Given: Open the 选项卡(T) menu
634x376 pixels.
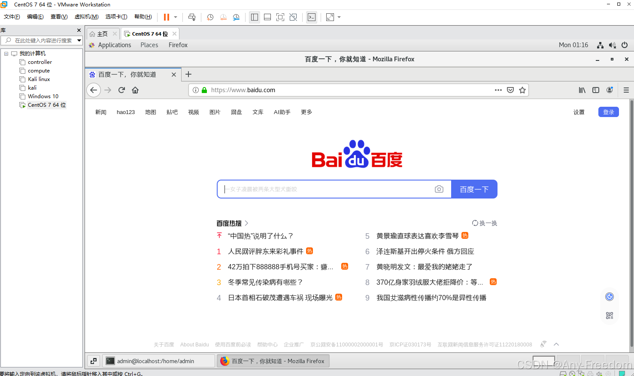Looking at the screenshot, I should click(116, 17).
